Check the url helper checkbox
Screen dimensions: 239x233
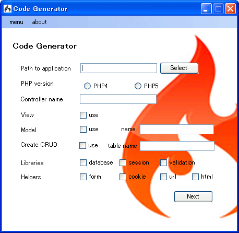pyautogui.click(x=163, y=177)
